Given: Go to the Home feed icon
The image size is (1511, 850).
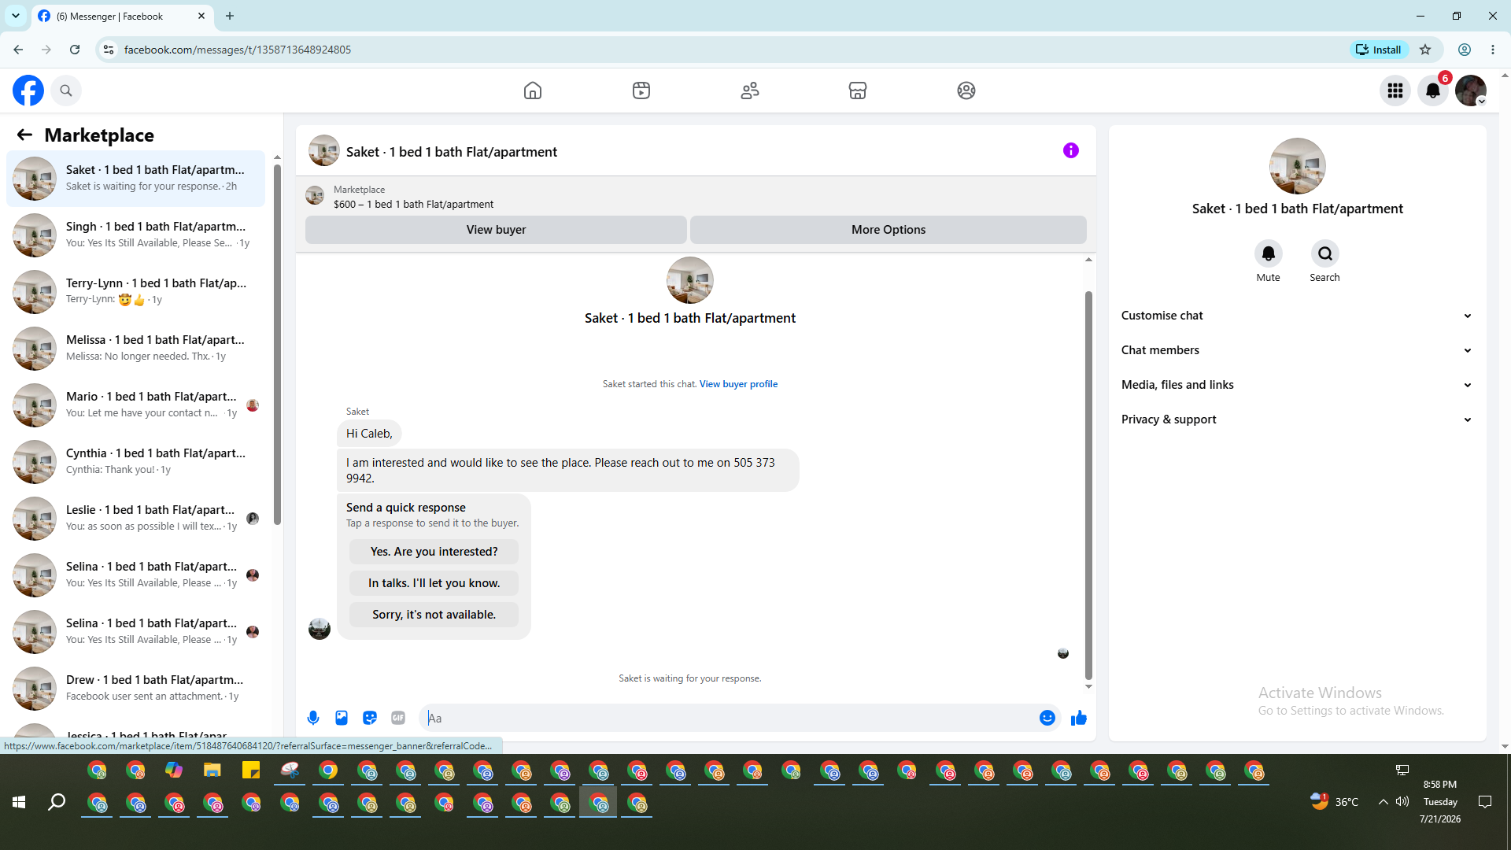Looking at the screenshot, I should click(x=533, y=91).
